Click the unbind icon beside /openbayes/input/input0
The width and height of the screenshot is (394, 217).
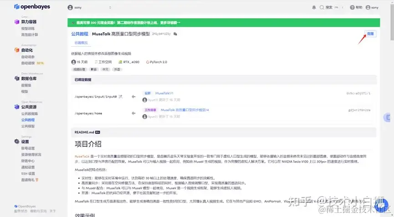[121, 97]
